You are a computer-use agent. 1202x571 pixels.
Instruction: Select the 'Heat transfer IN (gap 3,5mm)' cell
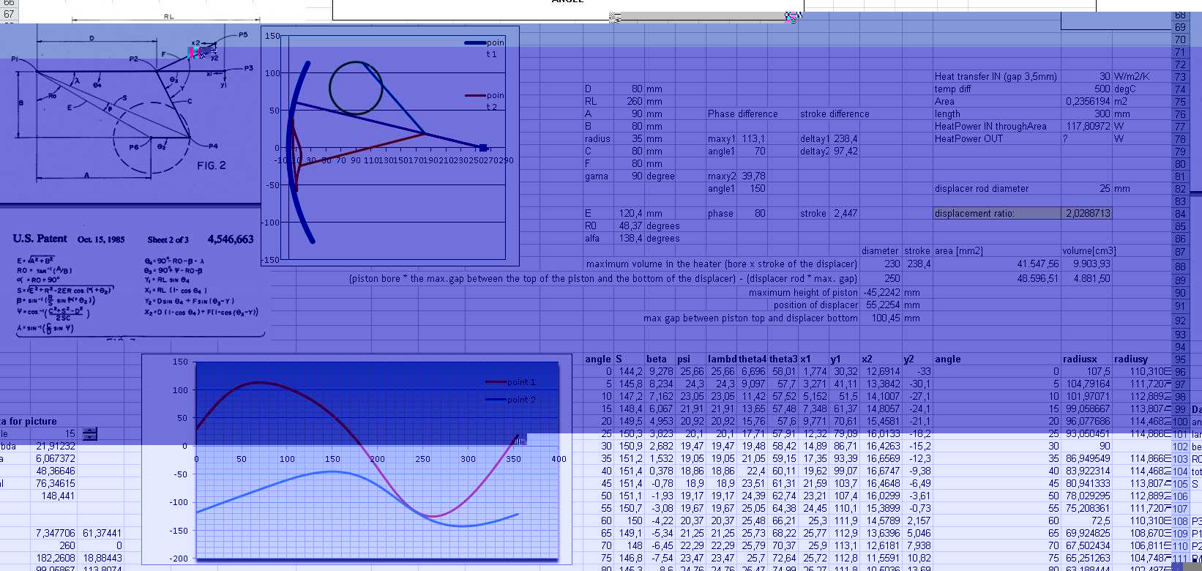pos(997,77)
